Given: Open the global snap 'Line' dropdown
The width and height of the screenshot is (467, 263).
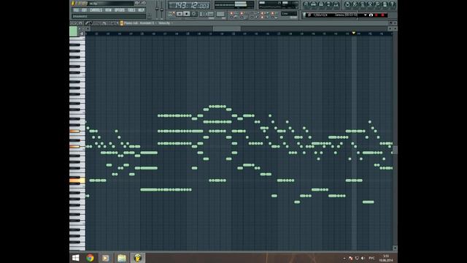Looking at the screenshot, I should coord(289,14).
